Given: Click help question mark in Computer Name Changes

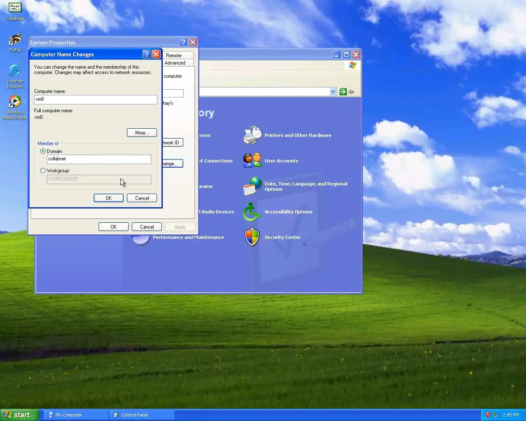Looking at the screenshot, I should point(147,54).
